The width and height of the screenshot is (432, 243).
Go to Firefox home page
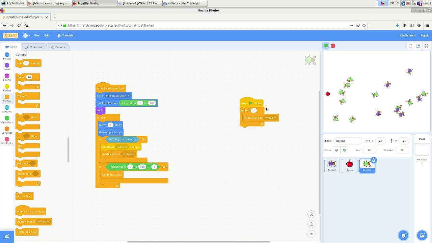pos(26,25)
